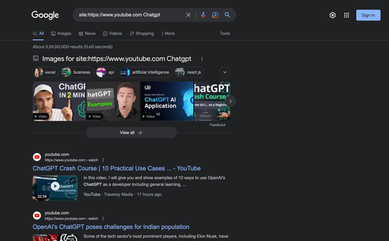
Task: Open 'ChatGPT Crash Course | 10 Practical Use Cases' link
Action: click(x=117, y=168)
